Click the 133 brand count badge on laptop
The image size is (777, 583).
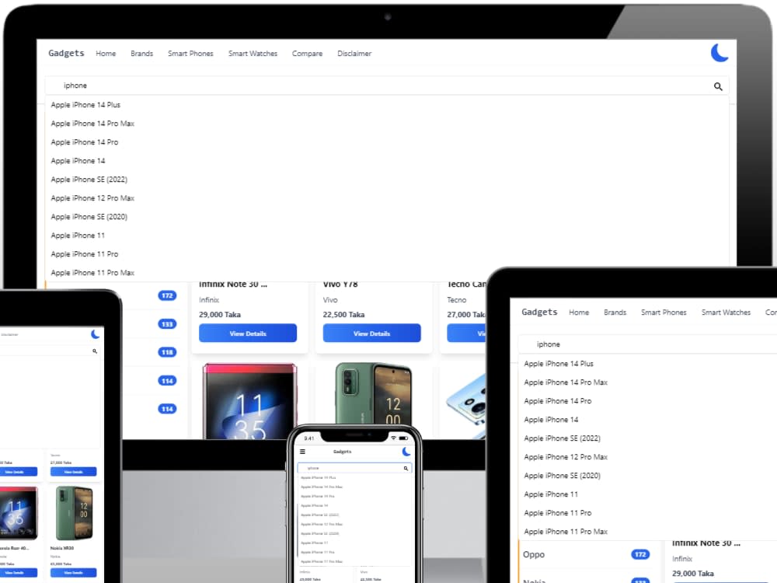pyautogui.click(x=167, y=324)
